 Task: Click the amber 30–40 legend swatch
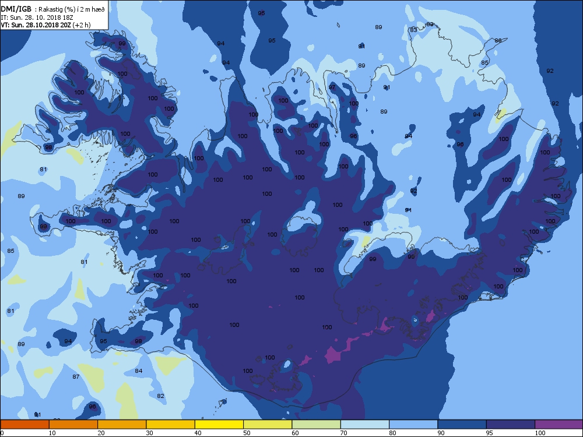[171, 424]
